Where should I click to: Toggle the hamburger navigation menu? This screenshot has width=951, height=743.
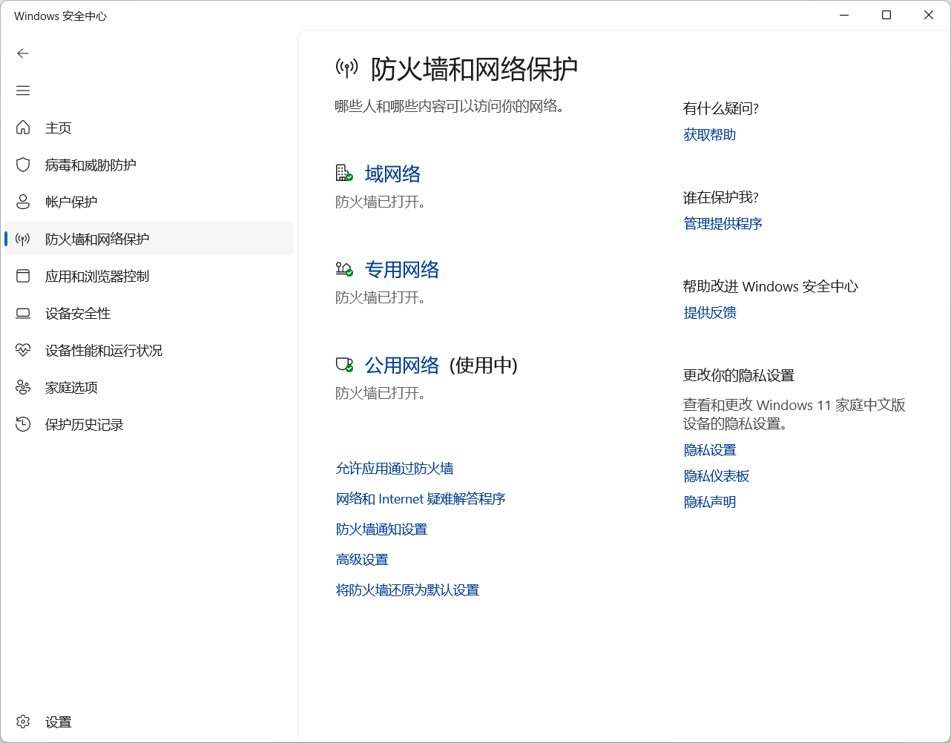[23, 90]
